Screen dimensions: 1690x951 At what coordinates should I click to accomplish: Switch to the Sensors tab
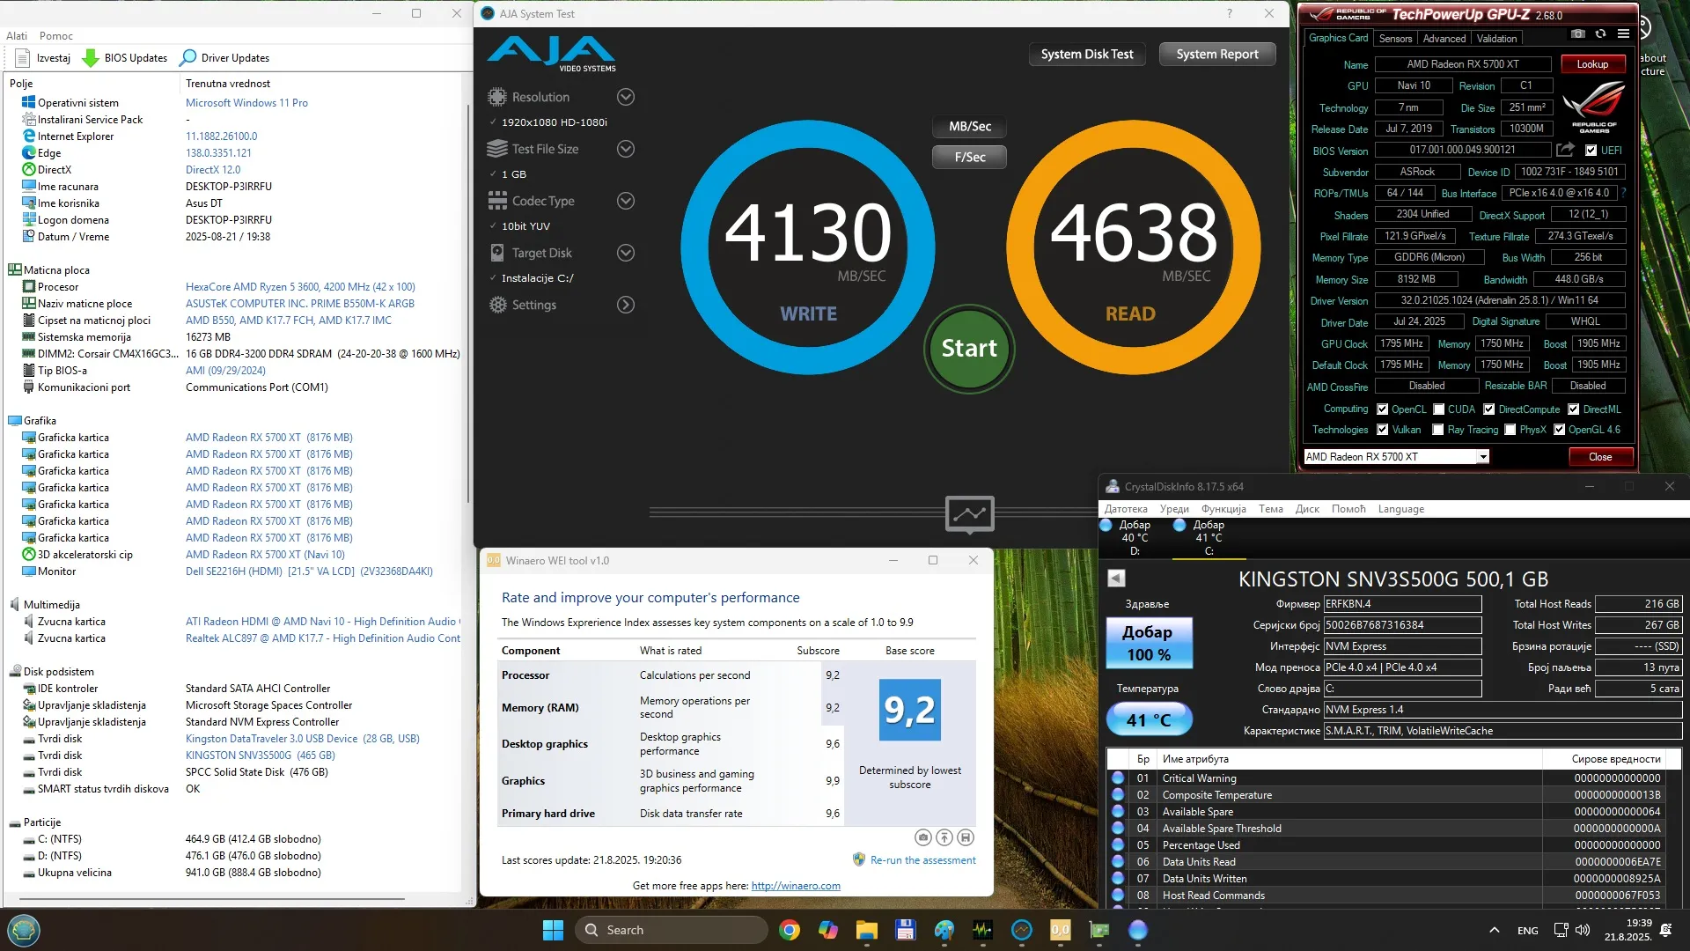coord(1395,38)
